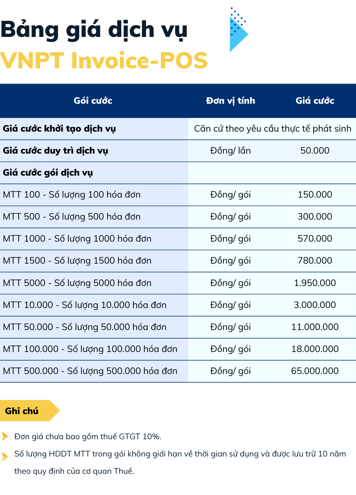Click the Gói cước column header
The width and height of the screenshot is (356, 495).
tap(93, 101)
